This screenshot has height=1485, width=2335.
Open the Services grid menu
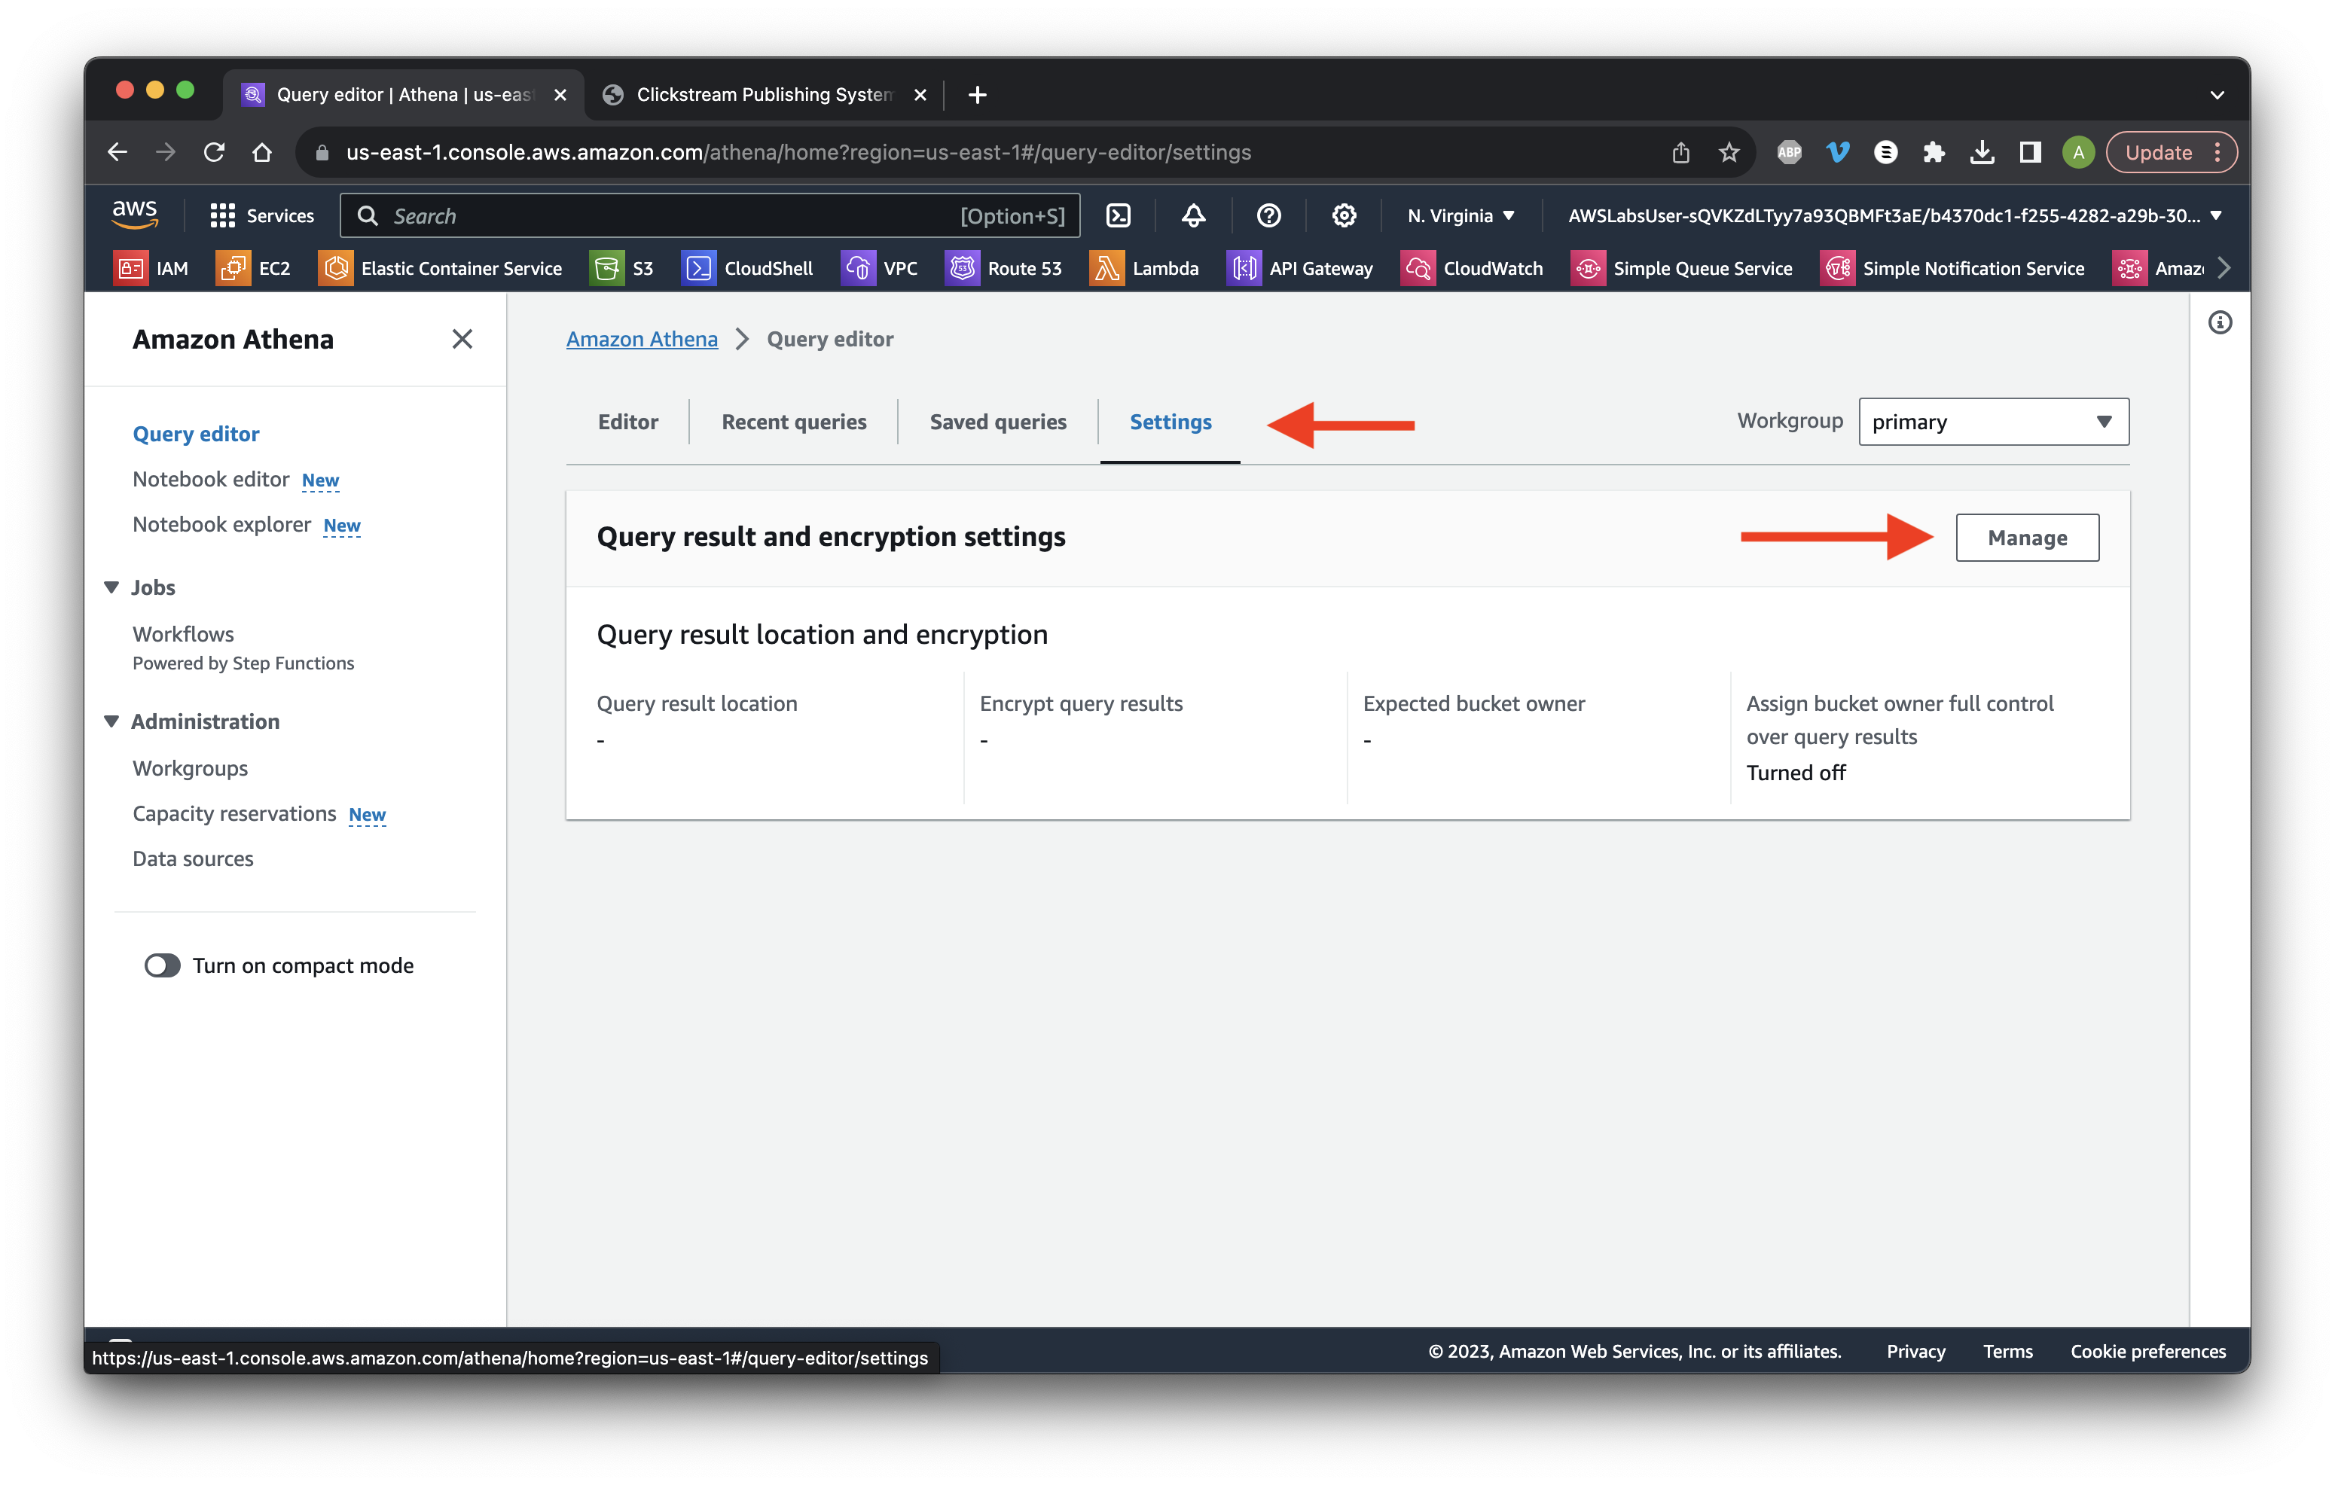click(x=262, y=215)
